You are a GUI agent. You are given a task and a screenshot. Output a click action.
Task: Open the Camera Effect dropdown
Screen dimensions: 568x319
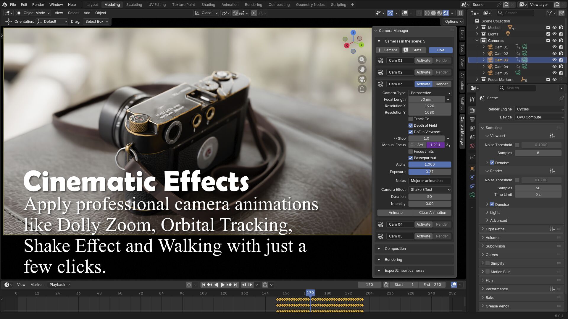430,190
